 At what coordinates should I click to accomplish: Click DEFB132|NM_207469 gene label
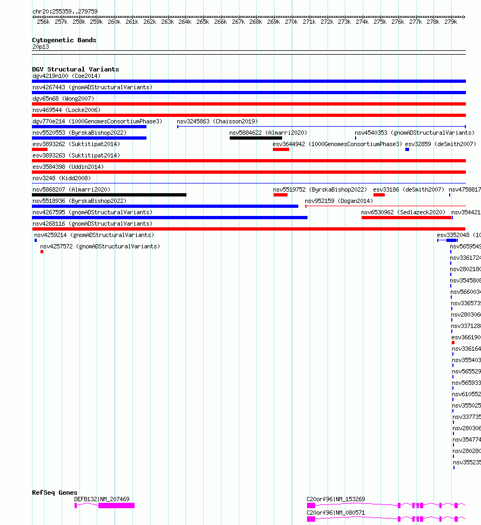[102, 499]
